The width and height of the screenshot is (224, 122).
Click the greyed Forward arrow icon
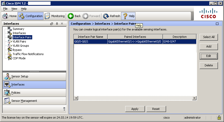[85, 16]
